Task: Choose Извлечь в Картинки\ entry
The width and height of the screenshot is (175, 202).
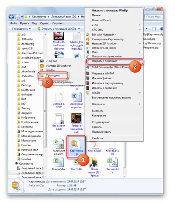Action: pos(104,88)
